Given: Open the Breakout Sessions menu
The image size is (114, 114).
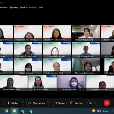Looking at the screenshot, I should [x=28, y=7].
